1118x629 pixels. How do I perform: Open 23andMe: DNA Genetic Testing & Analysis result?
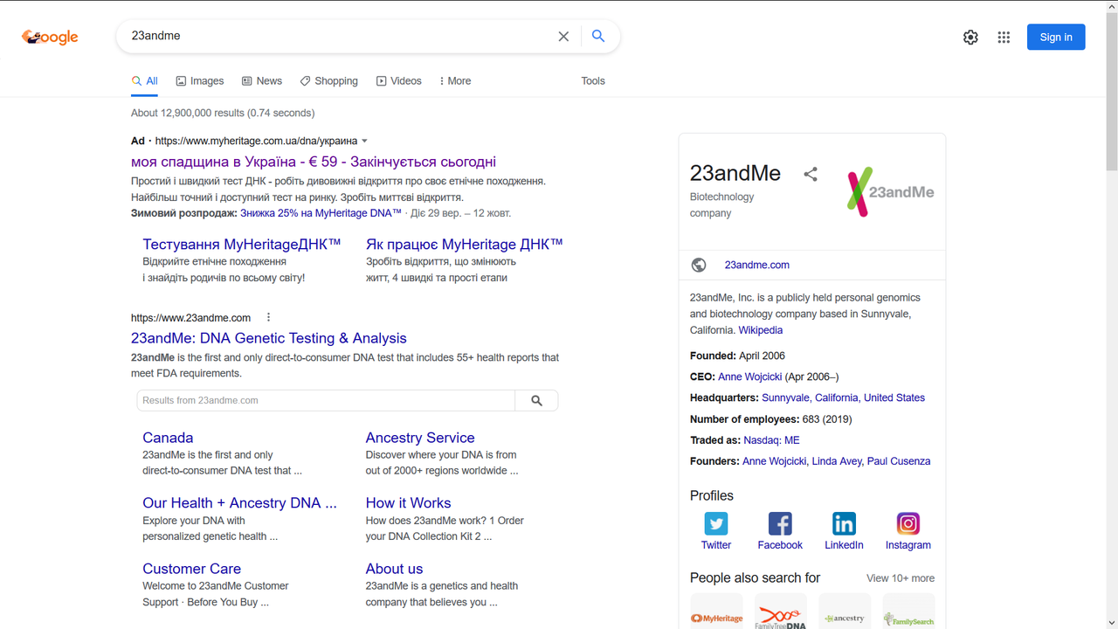click(x=269, y=338)
